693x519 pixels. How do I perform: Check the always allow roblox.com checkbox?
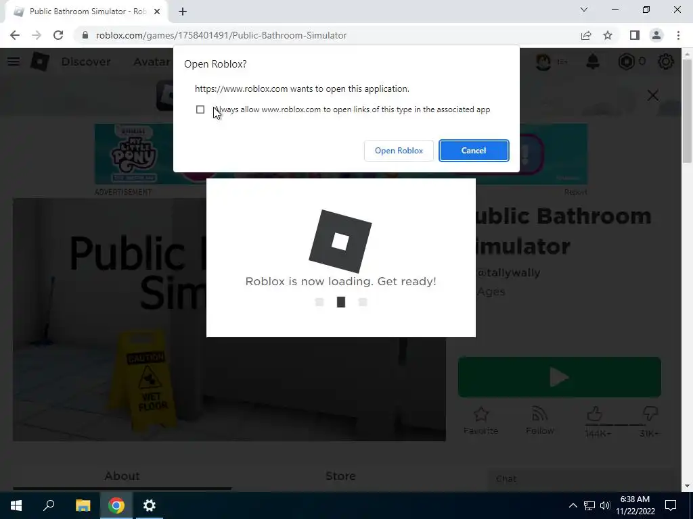200,109
